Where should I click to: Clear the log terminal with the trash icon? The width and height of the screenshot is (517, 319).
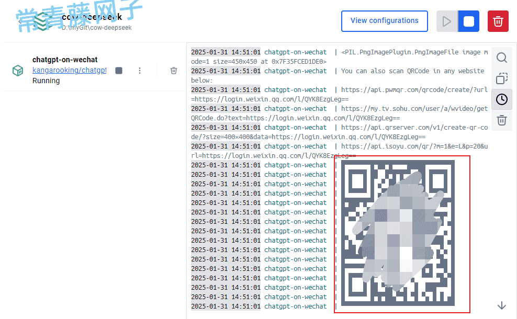pos(502,120)
